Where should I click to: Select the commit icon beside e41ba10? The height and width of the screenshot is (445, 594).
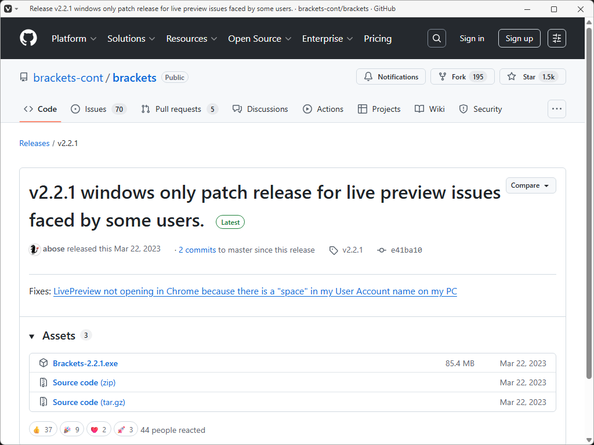tap(381, 250)
